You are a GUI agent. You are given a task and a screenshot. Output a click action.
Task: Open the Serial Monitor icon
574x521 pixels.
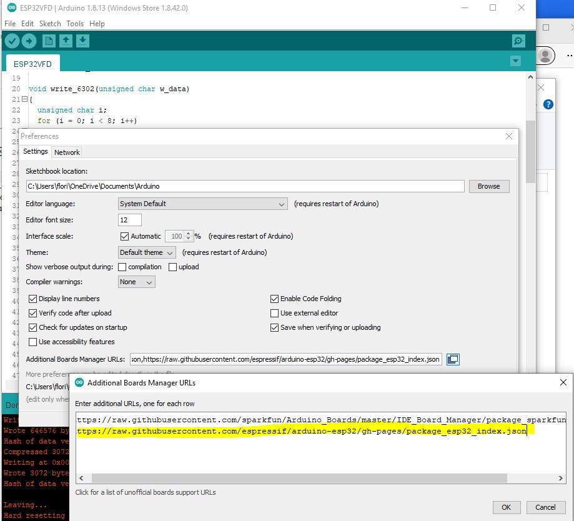[518, 41]
